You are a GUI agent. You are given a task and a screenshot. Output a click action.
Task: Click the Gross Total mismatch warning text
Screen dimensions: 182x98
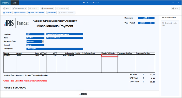[25, 81]
